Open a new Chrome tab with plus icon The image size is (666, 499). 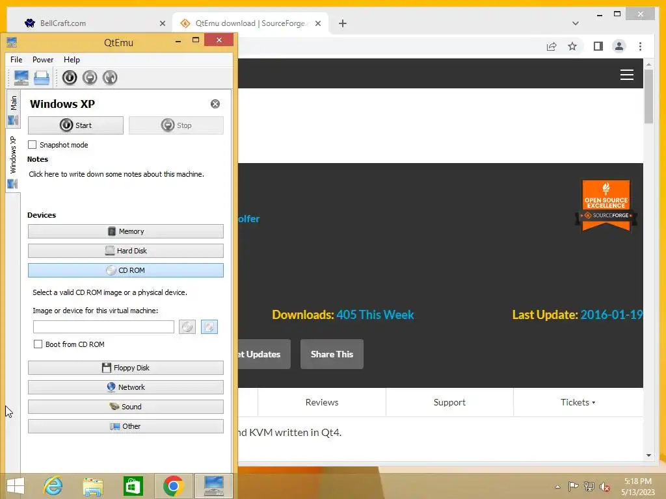pyautogui.click(x=342, y=23)
